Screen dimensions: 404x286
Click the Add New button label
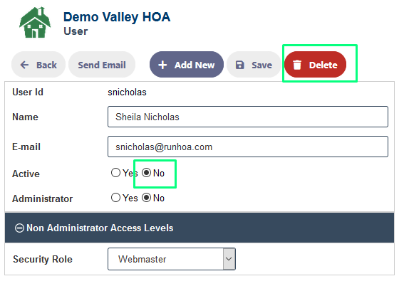(x=195, y=65)
